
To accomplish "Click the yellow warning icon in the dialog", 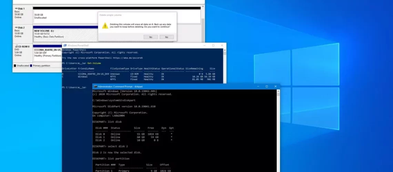I will tap(104, 26).
